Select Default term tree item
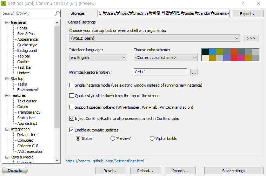Screen dimensions: 266x176 28,135
